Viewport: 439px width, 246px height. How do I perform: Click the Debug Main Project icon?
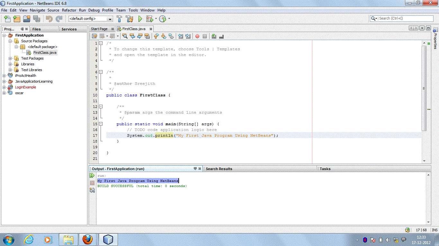pos(150,19)
